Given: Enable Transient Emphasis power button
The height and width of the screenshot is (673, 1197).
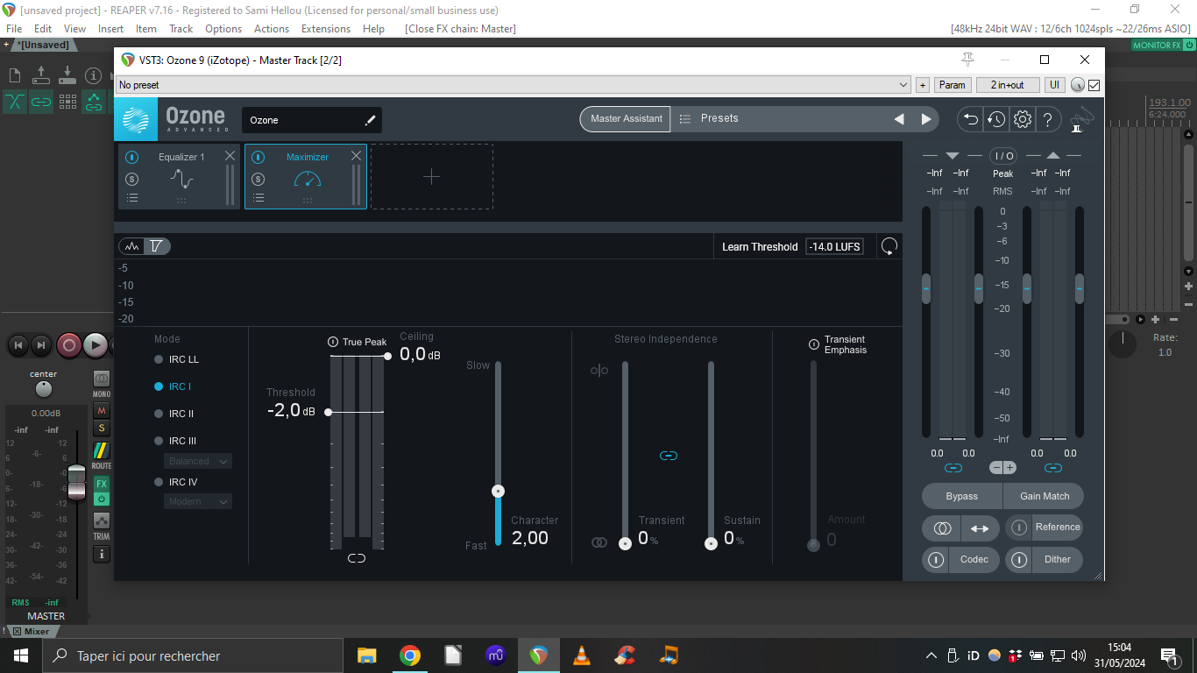Looking at the screenshot, I should [x=814, y=344].
